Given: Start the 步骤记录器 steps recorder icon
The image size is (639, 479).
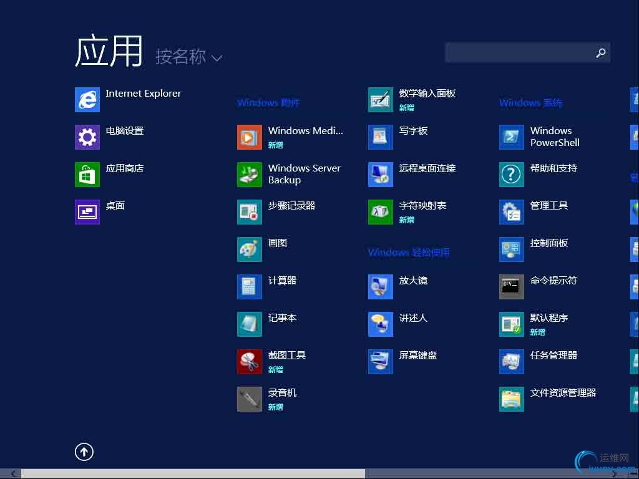Looking at the screenshot, I should [x=250, y=212].
